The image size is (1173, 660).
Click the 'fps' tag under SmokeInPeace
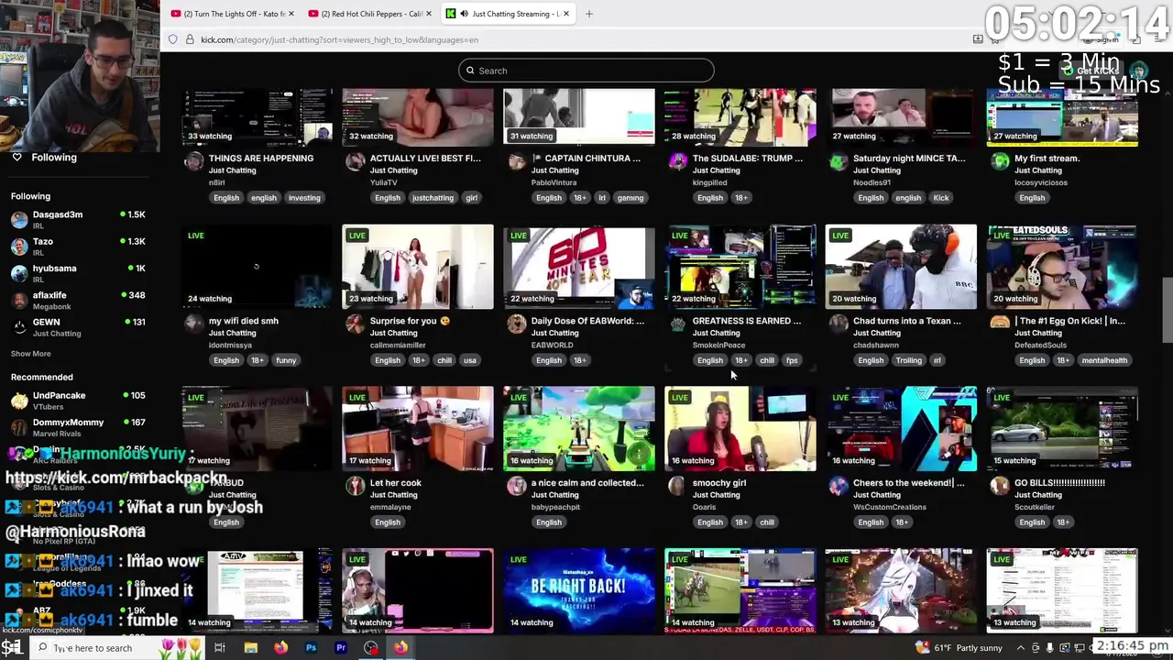792,360
